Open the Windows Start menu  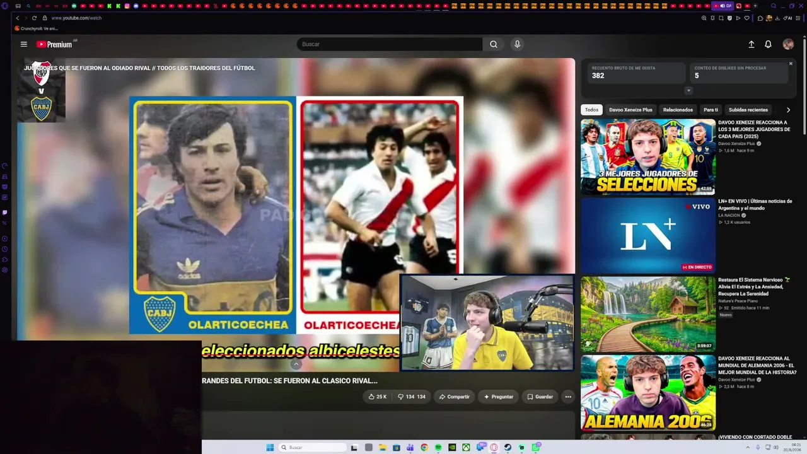[x=270, y=448]
